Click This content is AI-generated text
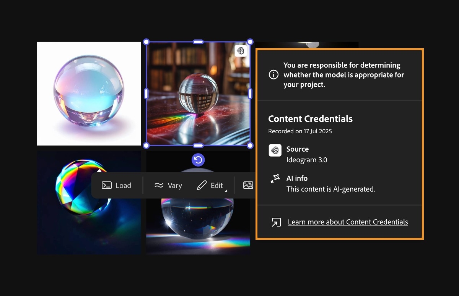Image resolution: width=459 pixels, height=296 pixels. pyautogui.click(x=331, y=189)
